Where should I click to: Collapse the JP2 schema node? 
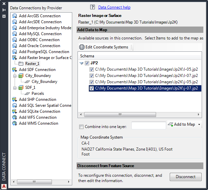click(x=82, y=63)
